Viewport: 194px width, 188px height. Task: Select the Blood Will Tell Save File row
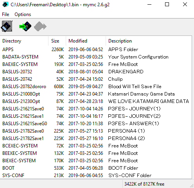(x=96, y=87)
